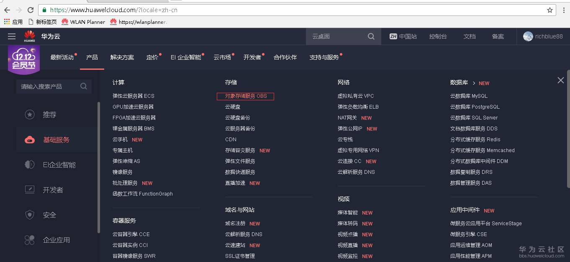Click the 12.12 会员节 promo badge
The width and height of the screenshot is (570, 262).
[24, 60]
